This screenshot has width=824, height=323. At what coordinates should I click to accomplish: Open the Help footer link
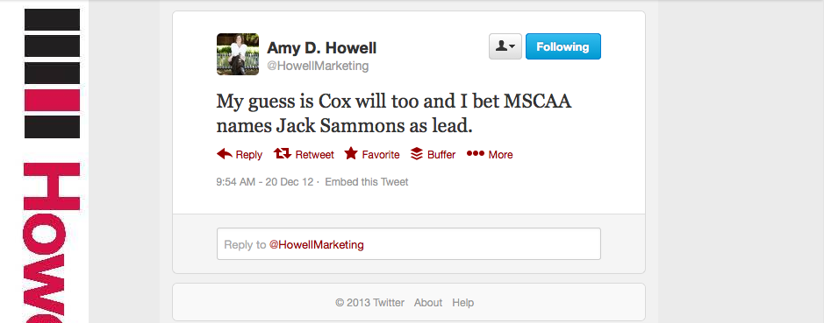click(x=463, y=303)
